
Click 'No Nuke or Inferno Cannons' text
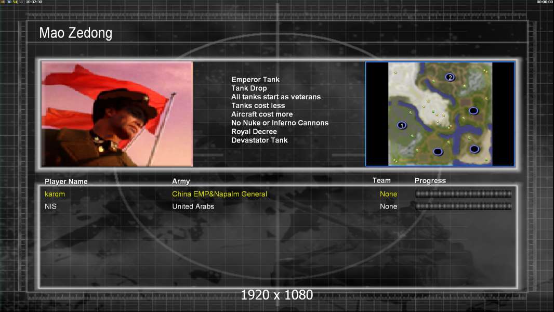point(280,123)
